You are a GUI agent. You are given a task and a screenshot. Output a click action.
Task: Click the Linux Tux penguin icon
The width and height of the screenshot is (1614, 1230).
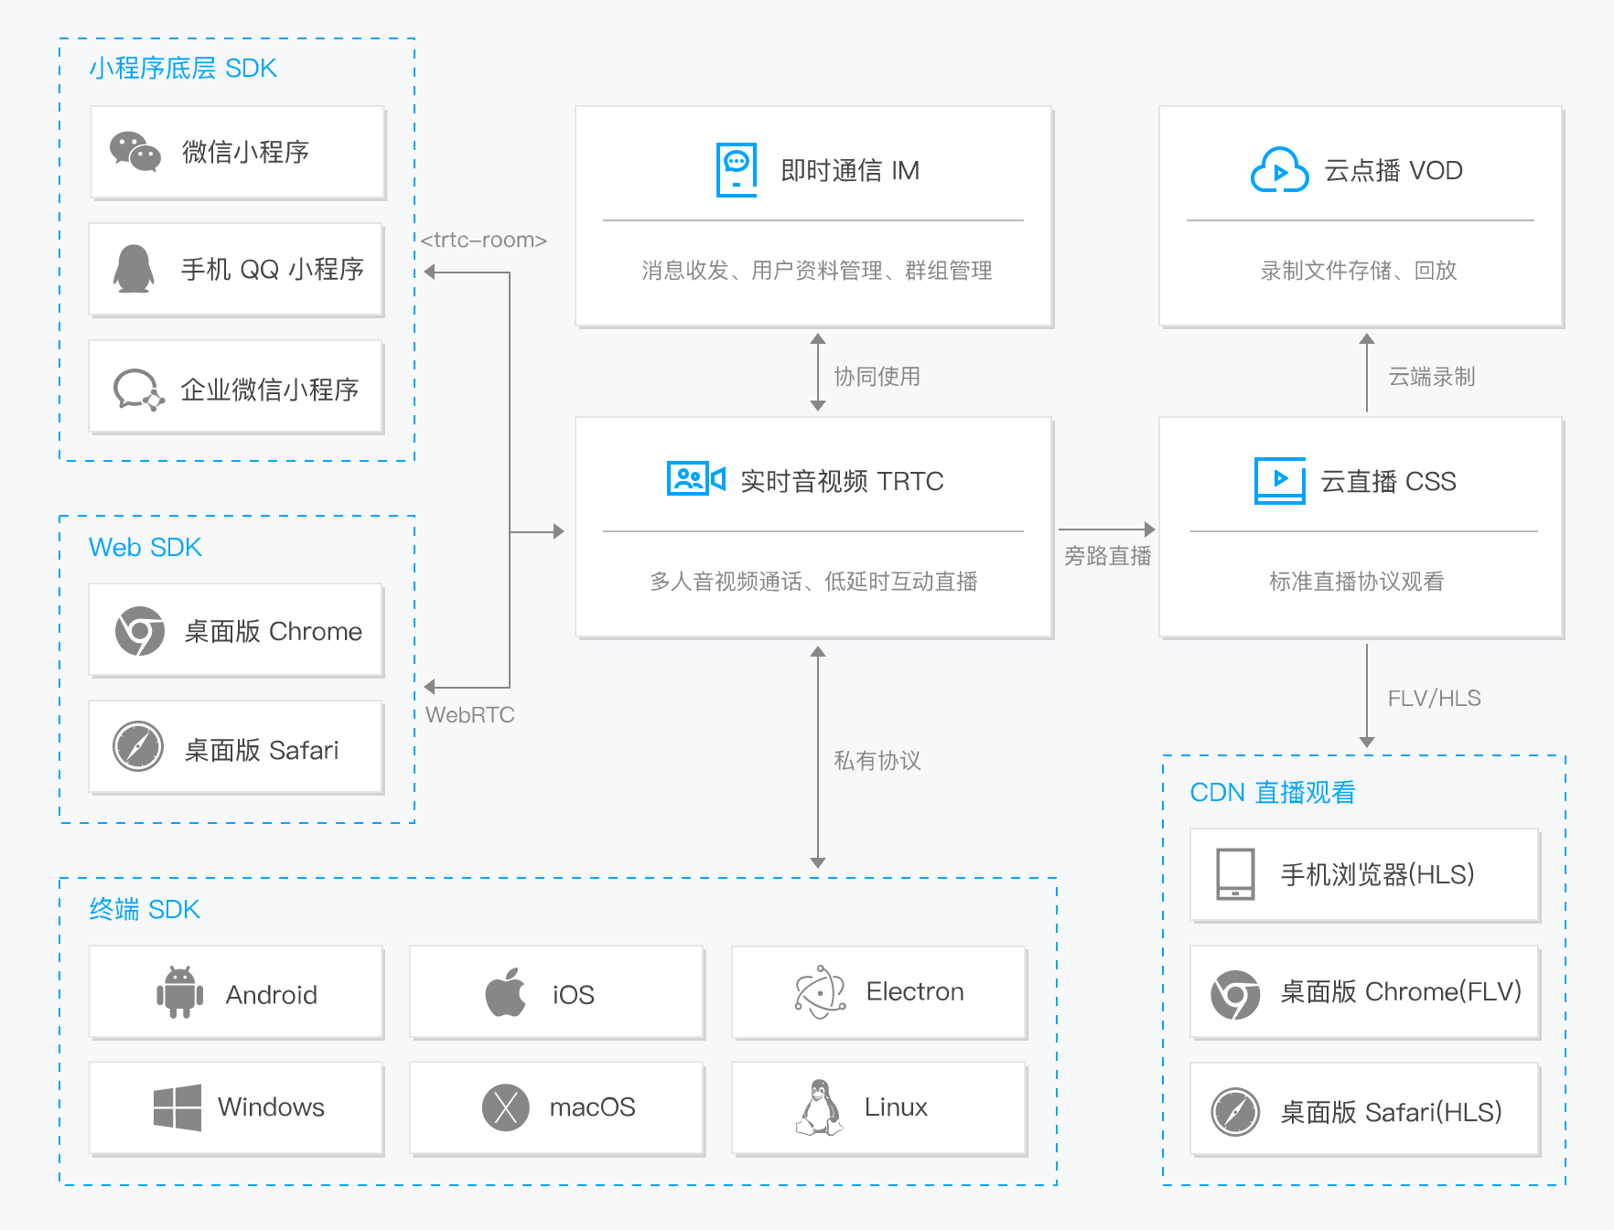[x=820, y=1107]
